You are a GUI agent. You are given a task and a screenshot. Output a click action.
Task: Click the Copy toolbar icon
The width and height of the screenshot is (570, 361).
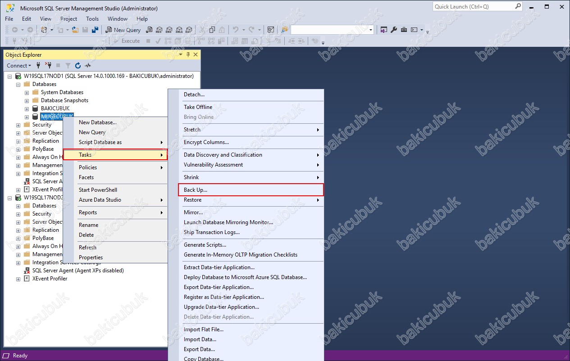[x=212, y=30]
